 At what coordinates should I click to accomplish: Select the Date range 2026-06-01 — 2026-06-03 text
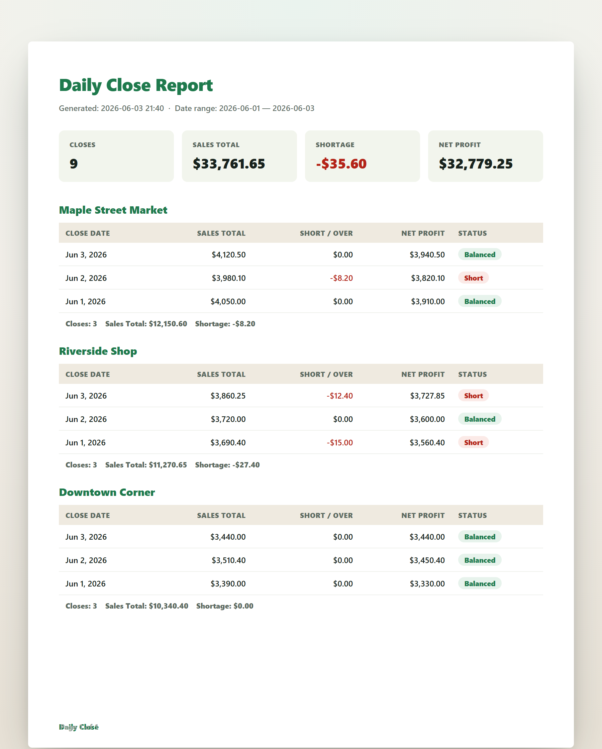(244, 108)
